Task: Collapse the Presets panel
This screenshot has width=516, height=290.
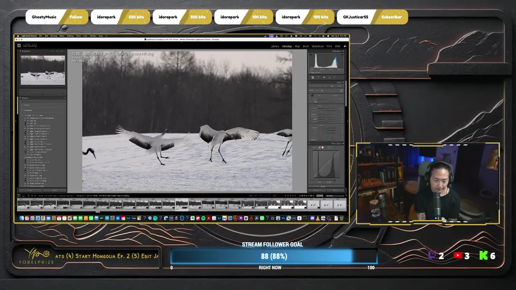Action: click(20, 98)
